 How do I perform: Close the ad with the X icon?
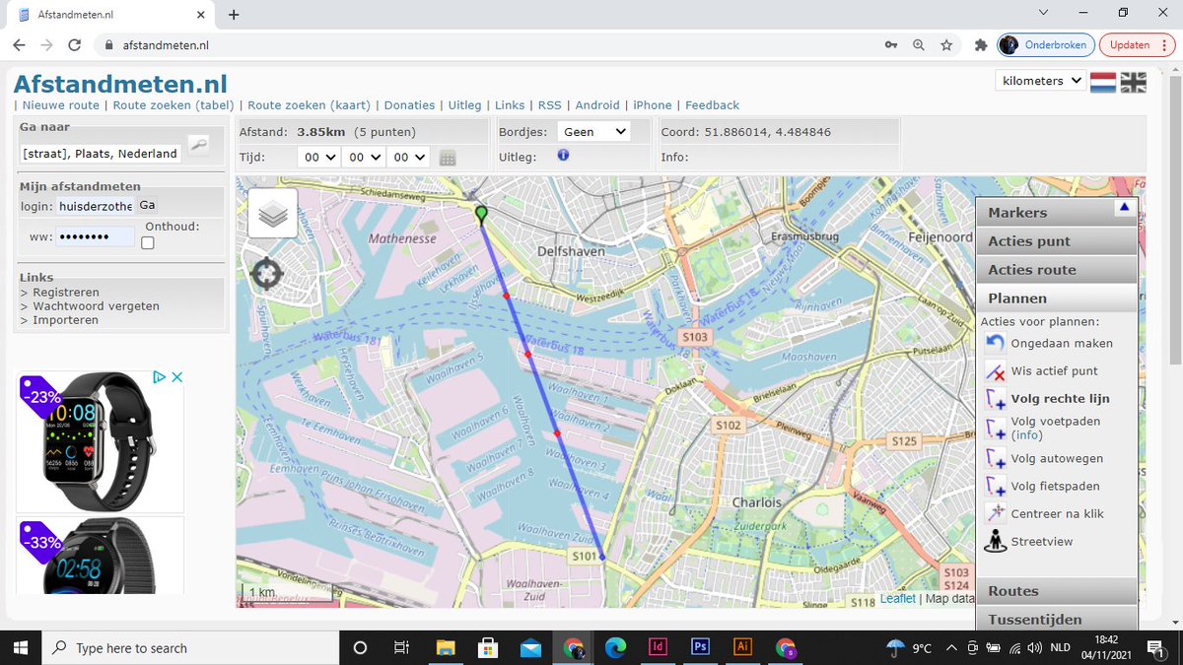pos(176,376)
